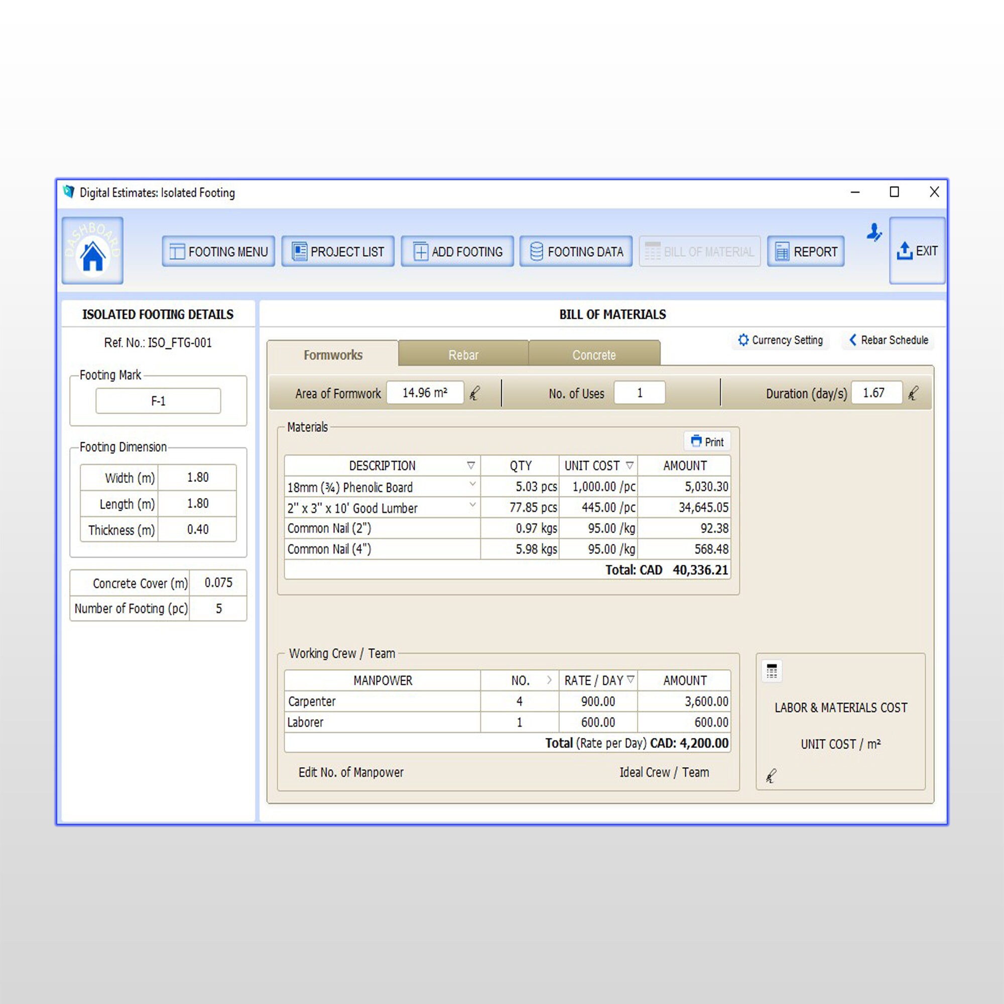Click Ideal Crew / Team
The height and width of the screenshot is (1004, 1004).
(x=664, y=772)
